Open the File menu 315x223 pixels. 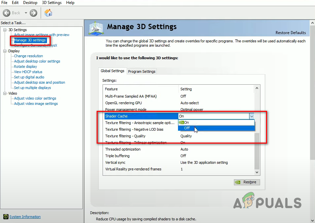pyautogui.click(x=4, y=3)
